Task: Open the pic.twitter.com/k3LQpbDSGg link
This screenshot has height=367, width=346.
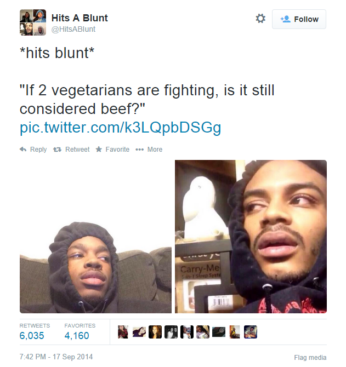Action: coord(121,128)
